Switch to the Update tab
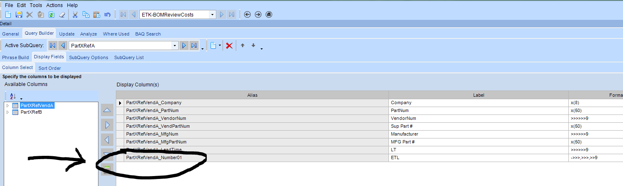Image resolution: width=623 pixels, height=186 pixels. point(67,34)
